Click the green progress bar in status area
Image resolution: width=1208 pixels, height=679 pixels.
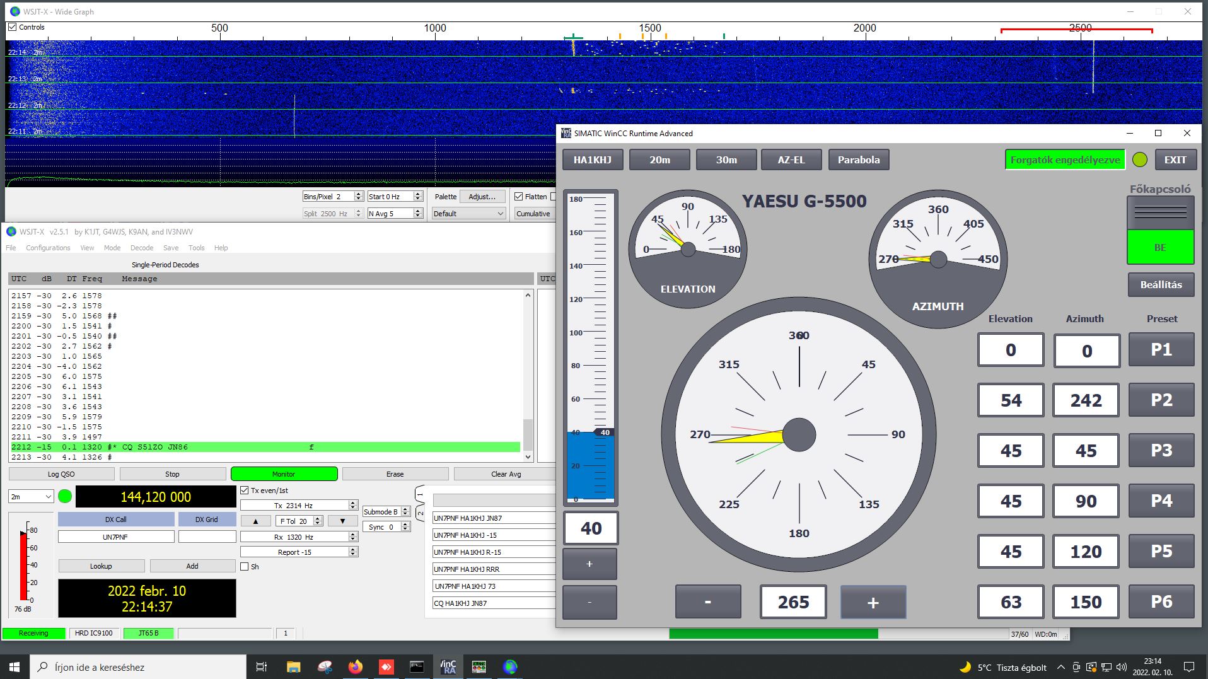(x=774, y=634)
